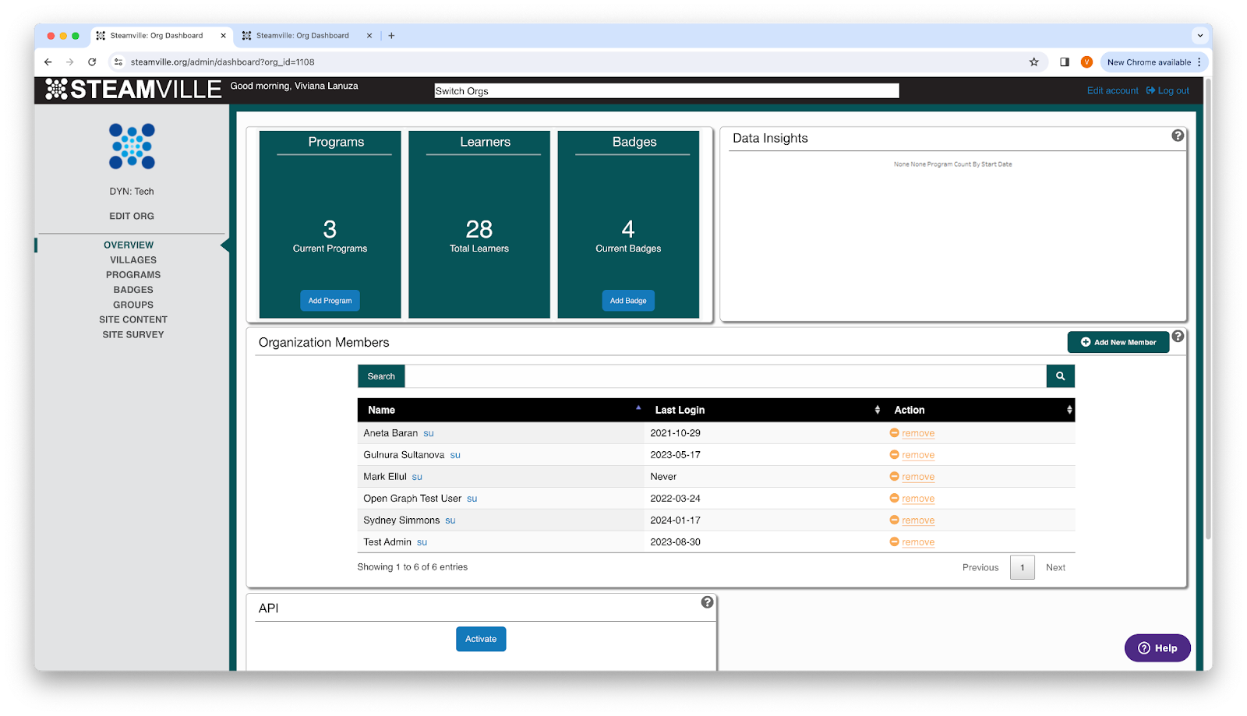Go to Site Survey in sidebar
The height and width of the screenshot is (716, 1247).
(x=133, y=335)
